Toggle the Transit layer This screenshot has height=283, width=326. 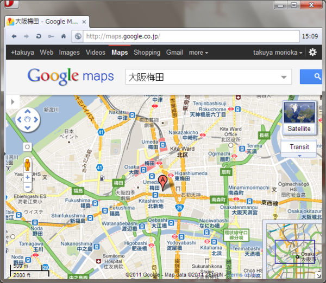(299, 147)
